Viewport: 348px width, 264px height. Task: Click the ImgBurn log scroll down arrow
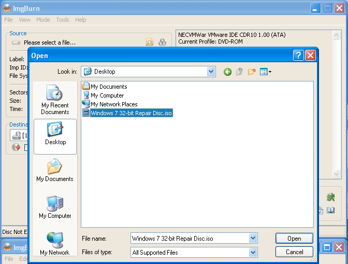[x=336, y=174]
